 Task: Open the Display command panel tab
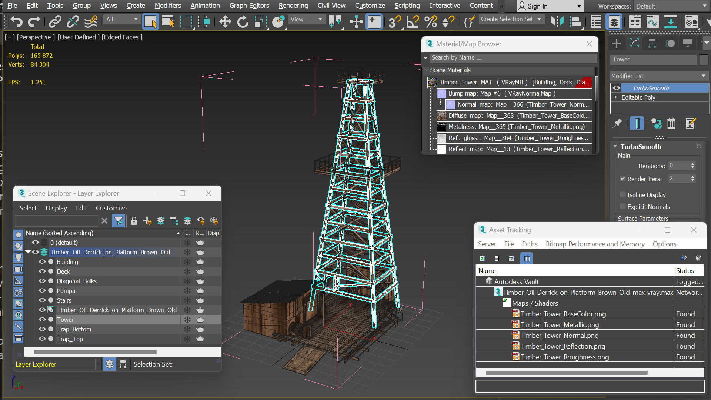688,43
